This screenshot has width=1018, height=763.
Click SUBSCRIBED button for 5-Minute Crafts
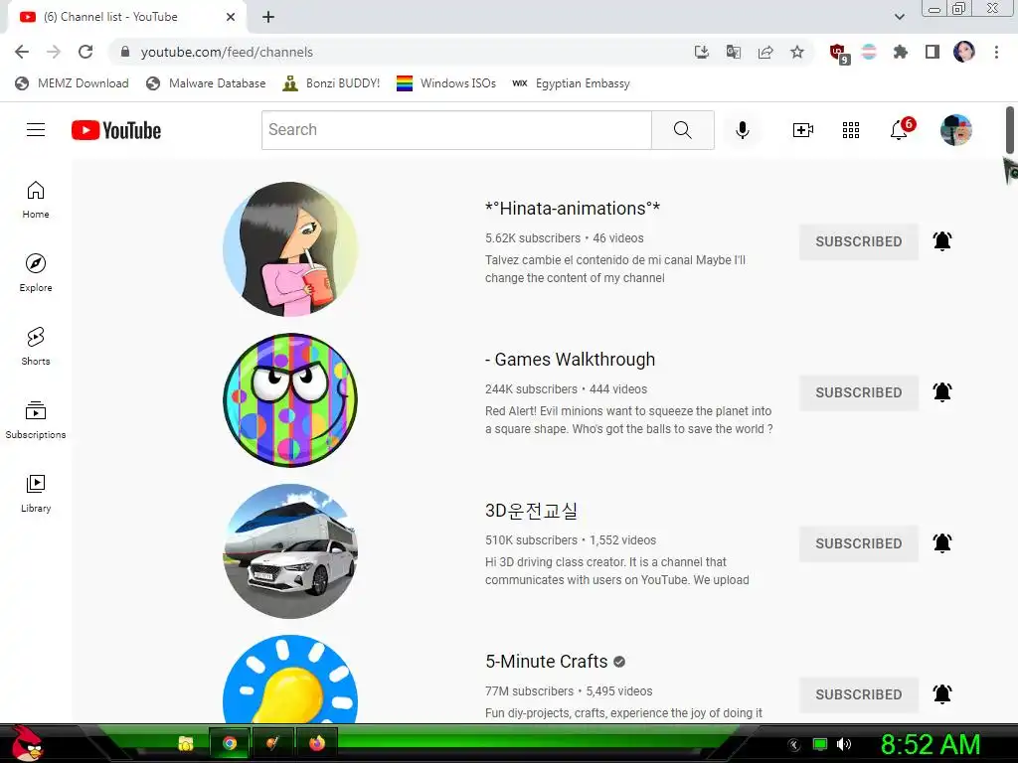coord(858,694)
